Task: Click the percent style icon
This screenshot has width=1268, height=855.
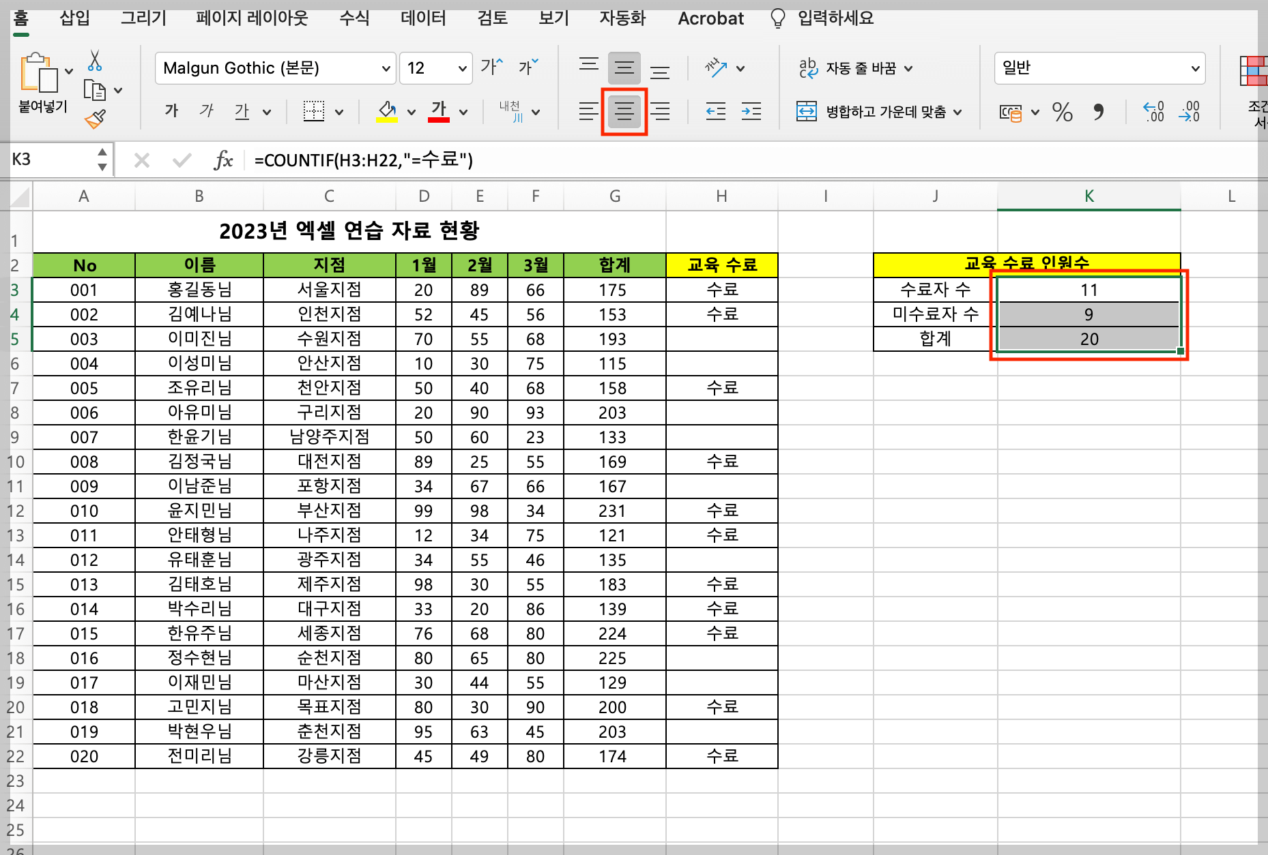Action: pos(1063,112)
